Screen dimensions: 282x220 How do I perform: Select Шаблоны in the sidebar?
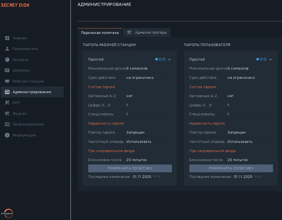tap(21, 70)
